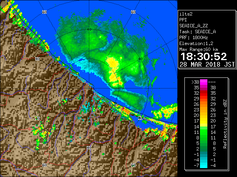Click the '40' range label due north of center
This screenshot has width=237, height=177.
coord(89,29)
